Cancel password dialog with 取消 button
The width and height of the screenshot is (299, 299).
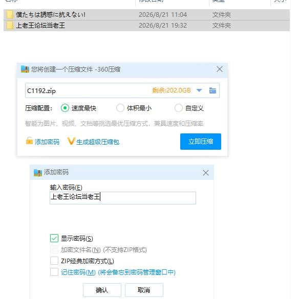(x=144, y=290)
